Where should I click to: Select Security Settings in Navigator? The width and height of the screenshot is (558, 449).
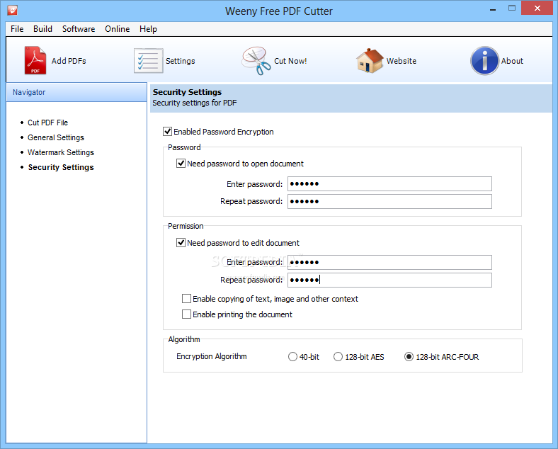tap(61, 168)
